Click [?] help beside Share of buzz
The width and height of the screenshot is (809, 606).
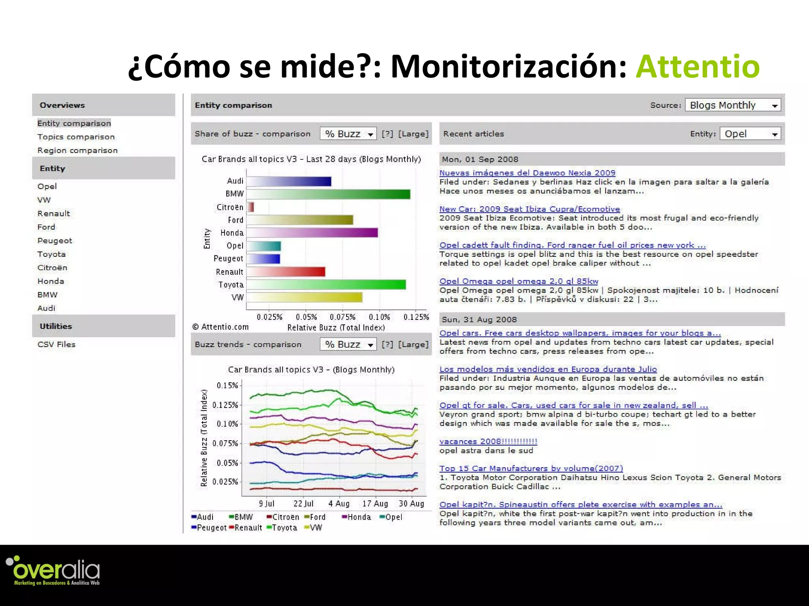tap(387, 134)
